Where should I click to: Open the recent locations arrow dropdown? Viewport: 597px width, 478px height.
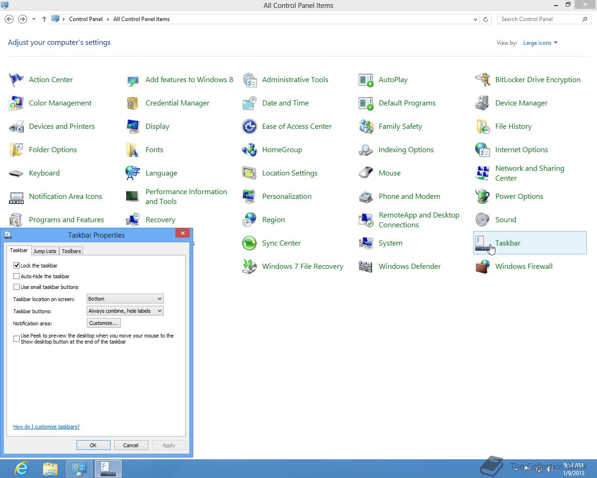[x=34, y=19]
